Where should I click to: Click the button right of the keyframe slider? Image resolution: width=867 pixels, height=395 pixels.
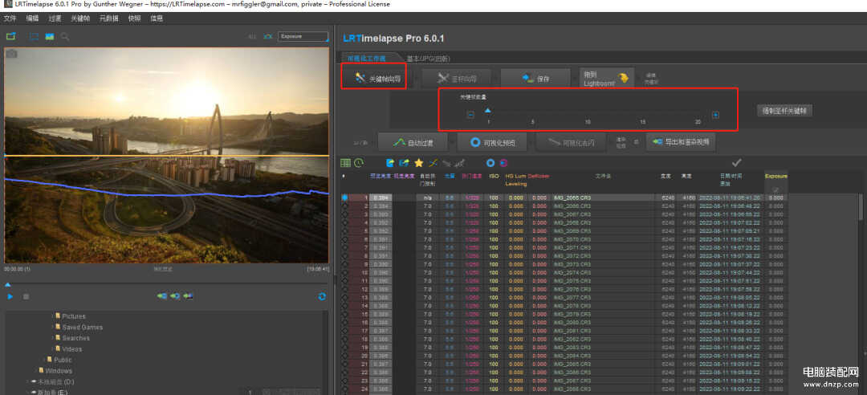pos(784,111)
